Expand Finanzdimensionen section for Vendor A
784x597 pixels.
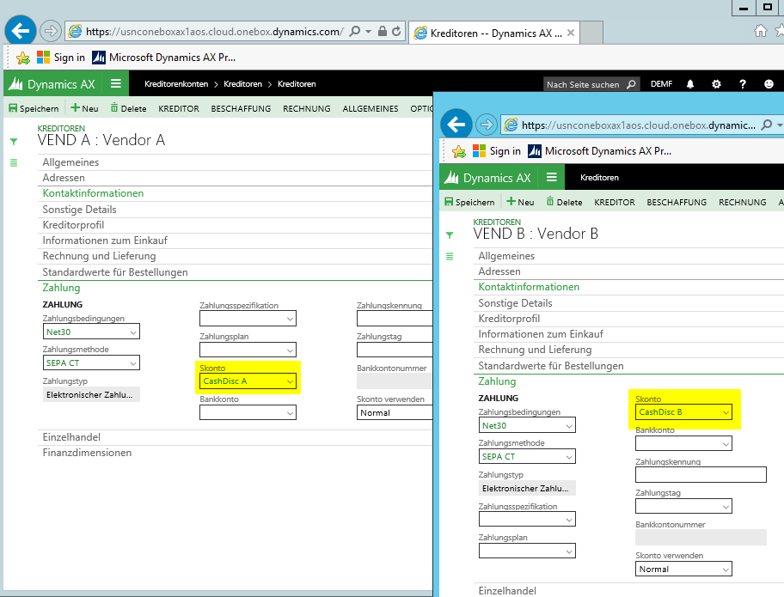pos(87,453)
